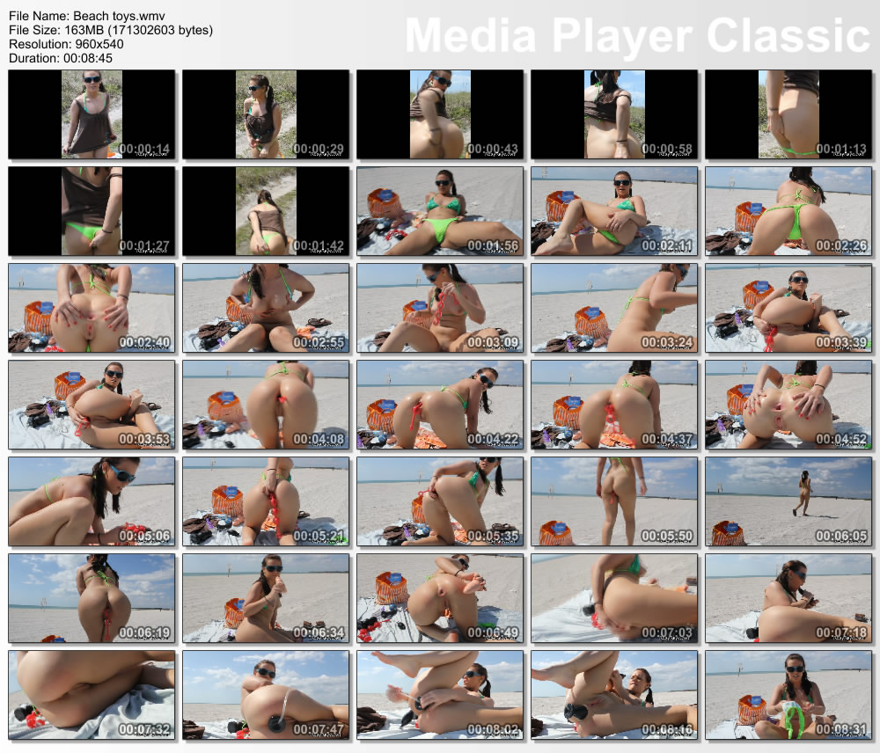Open the frame marked 00:03:24
The height and width of the screenshot is (753, 880).
(x=614, y=308)
